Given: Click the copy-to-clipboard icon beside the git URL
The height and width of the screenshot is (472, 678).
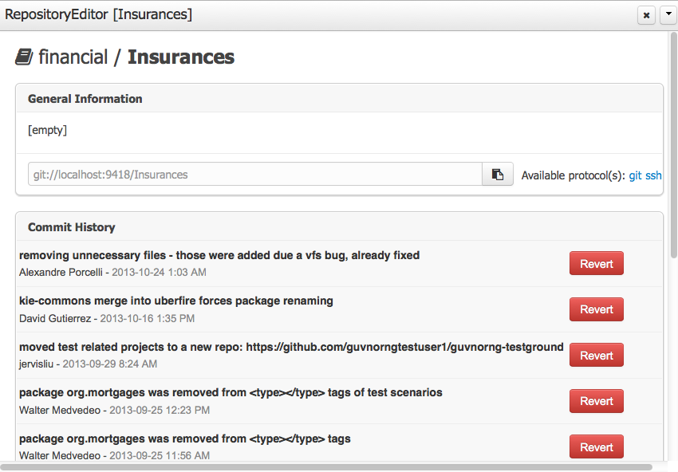Looking at the screenshot, I should click(x=498, y=175).
